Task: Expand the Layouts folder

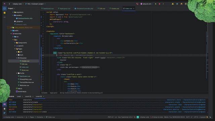Action: pos(15,46)
